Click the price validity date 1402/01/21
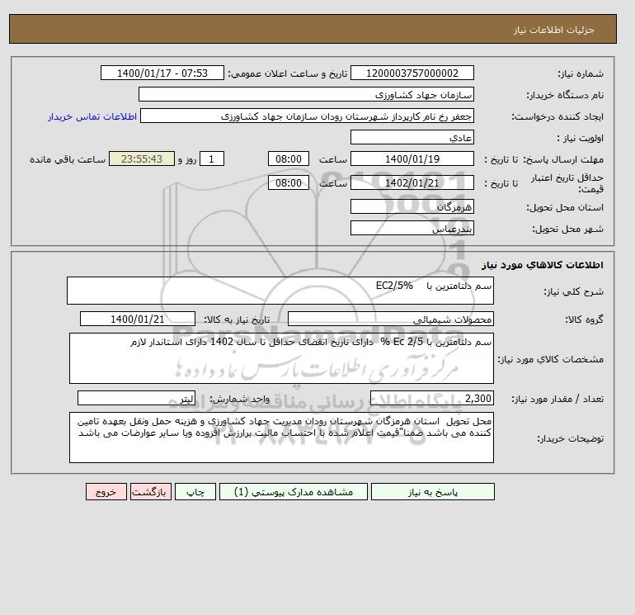The height and width of the screenshot is (615, 635). coord(412,182)
